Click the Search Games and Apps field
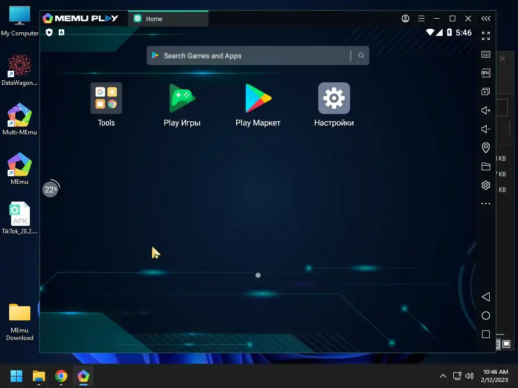 257,56
